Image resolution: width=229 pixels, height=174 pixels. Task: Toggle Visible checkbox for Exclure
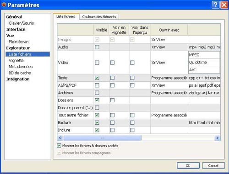(97, 122)
